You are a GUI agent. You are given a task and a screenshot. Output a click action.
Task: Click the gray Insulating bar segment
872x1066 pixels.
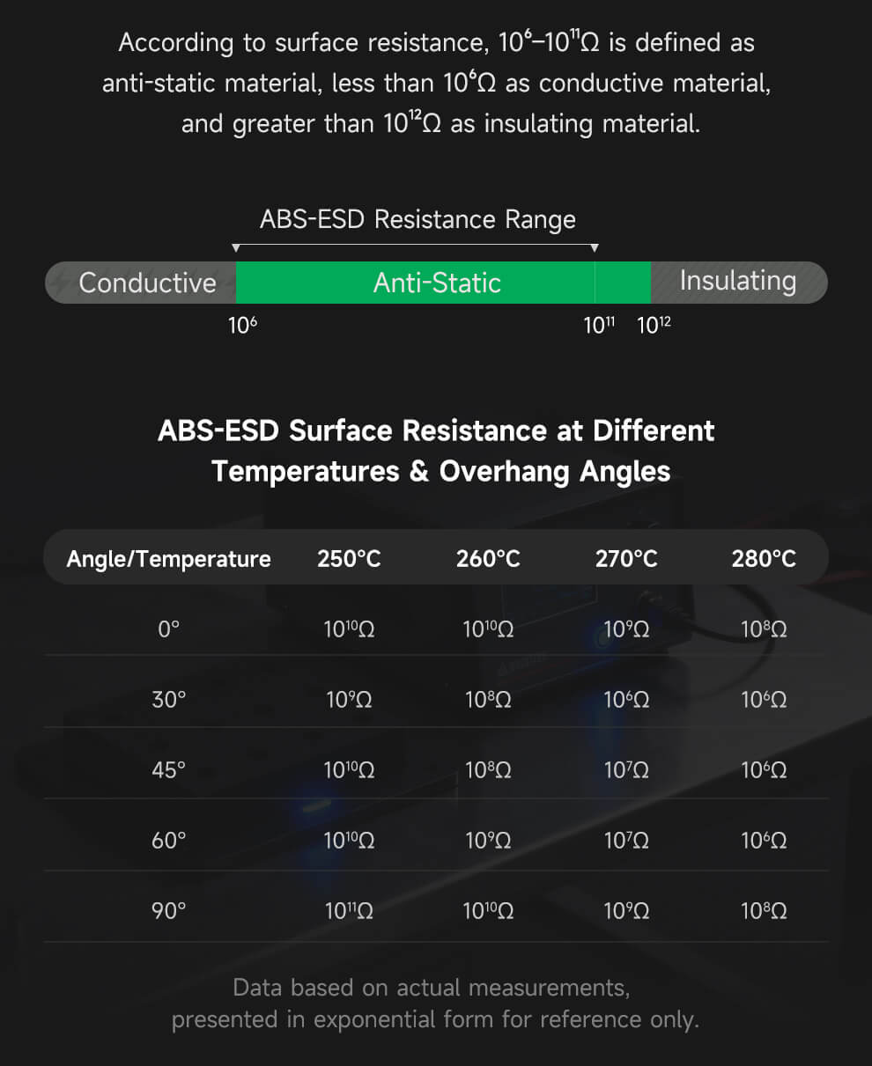click(738, 282)
